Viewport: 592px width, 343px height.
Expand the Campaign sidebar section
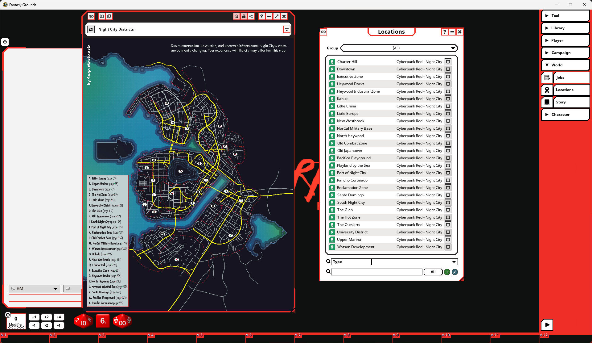pos(565,53)
